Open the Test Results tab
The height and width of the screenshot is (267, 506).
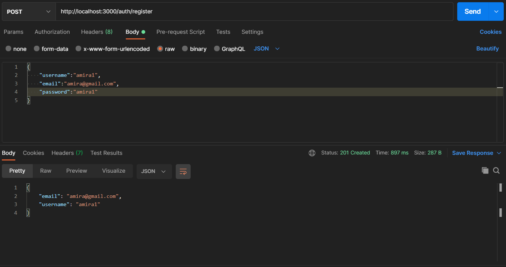[x=106, y=153]
